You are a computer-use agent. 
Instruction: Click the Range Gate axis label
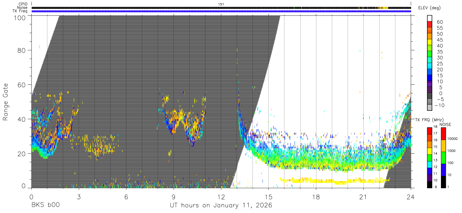6,102
